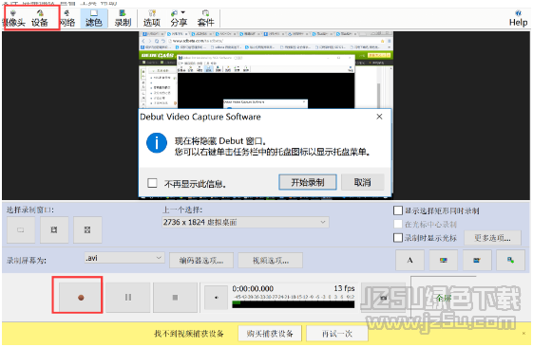Click the small dot button beside the timer
Screen dimensions: 533x347
pos(217,298)
